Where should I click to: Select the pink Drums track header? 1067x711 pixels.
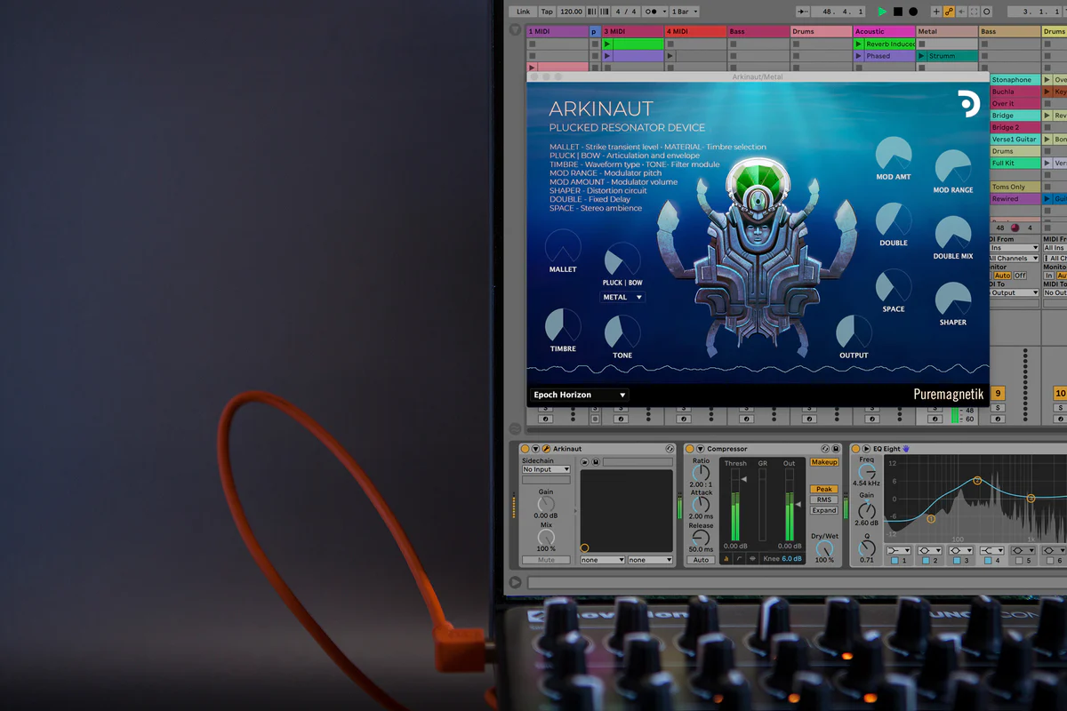pyautogui.click(x=821, y=32)
